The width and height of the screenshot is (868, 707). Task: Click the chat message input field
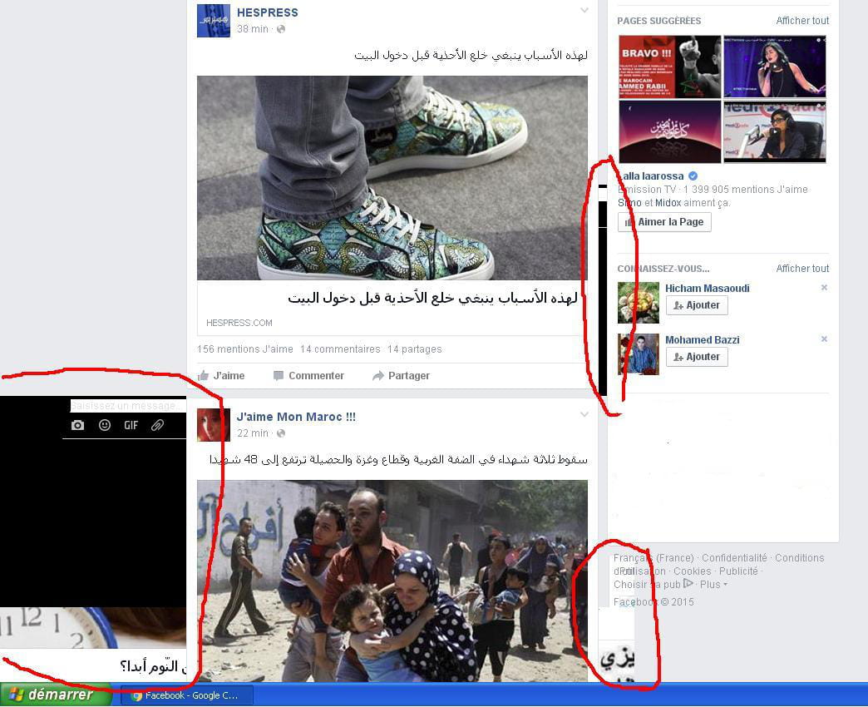pos(128,406)
